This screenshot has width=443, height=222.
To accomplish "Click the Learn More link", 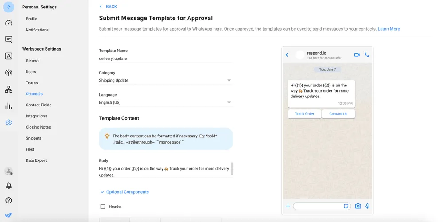I will 389,29.
